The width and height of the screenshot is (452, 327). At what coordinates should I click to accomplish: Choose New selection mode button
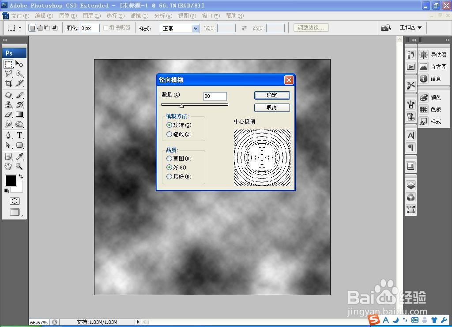click(x=32, y=28)
